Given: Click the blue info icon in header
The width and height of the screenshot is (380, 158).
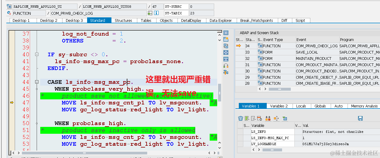Looking at the screenshot, I should [156, 13].
